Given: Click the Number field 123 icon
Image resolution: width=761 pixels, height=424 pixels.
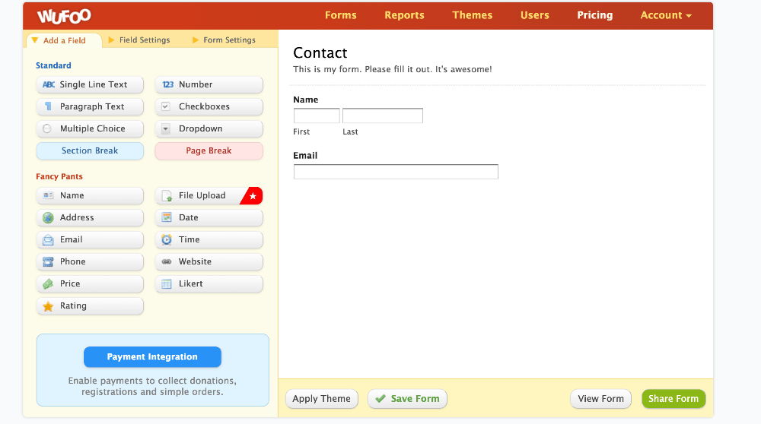Looking at the screenshot, I should 167,84.
